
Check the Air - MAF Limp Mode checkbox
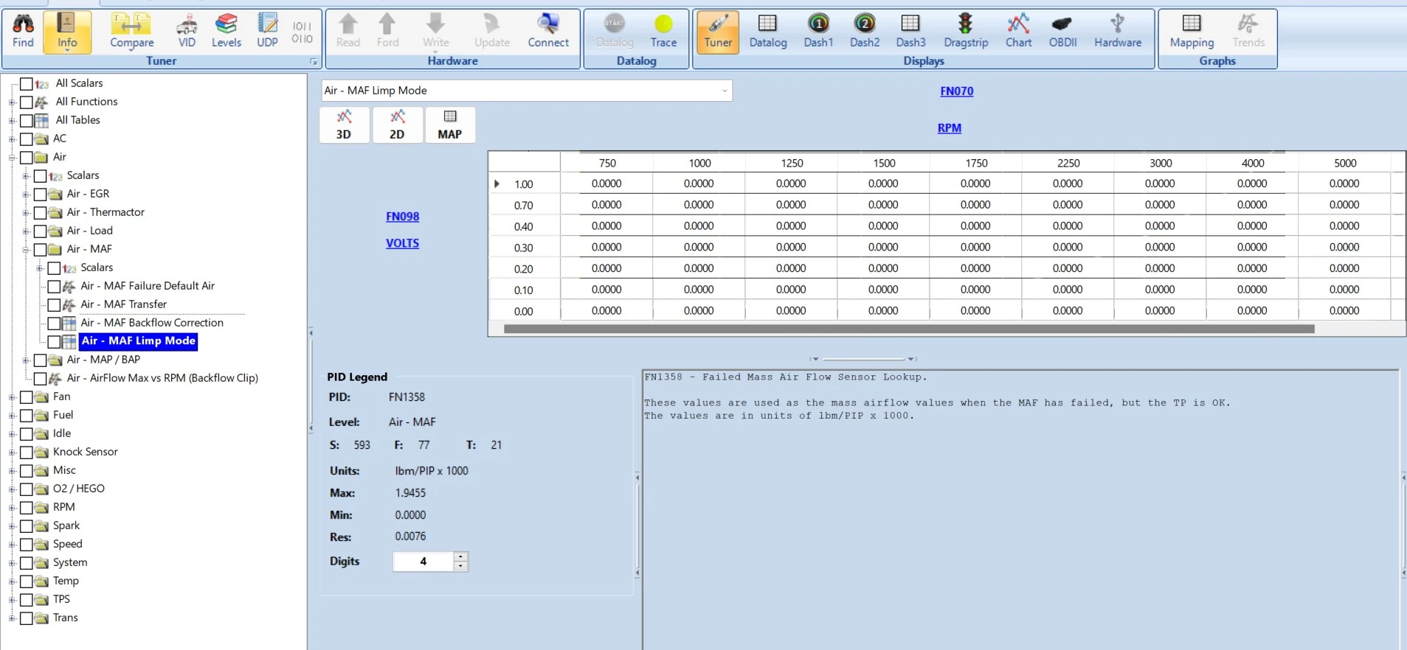(54, 342)
